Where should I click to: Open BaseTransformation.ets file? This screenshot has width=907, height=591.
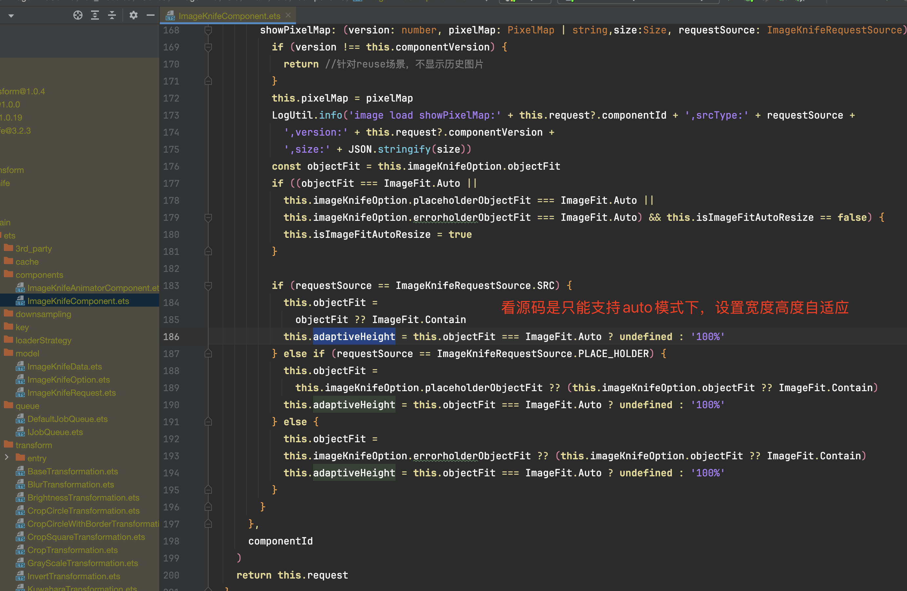coord(67,471)
